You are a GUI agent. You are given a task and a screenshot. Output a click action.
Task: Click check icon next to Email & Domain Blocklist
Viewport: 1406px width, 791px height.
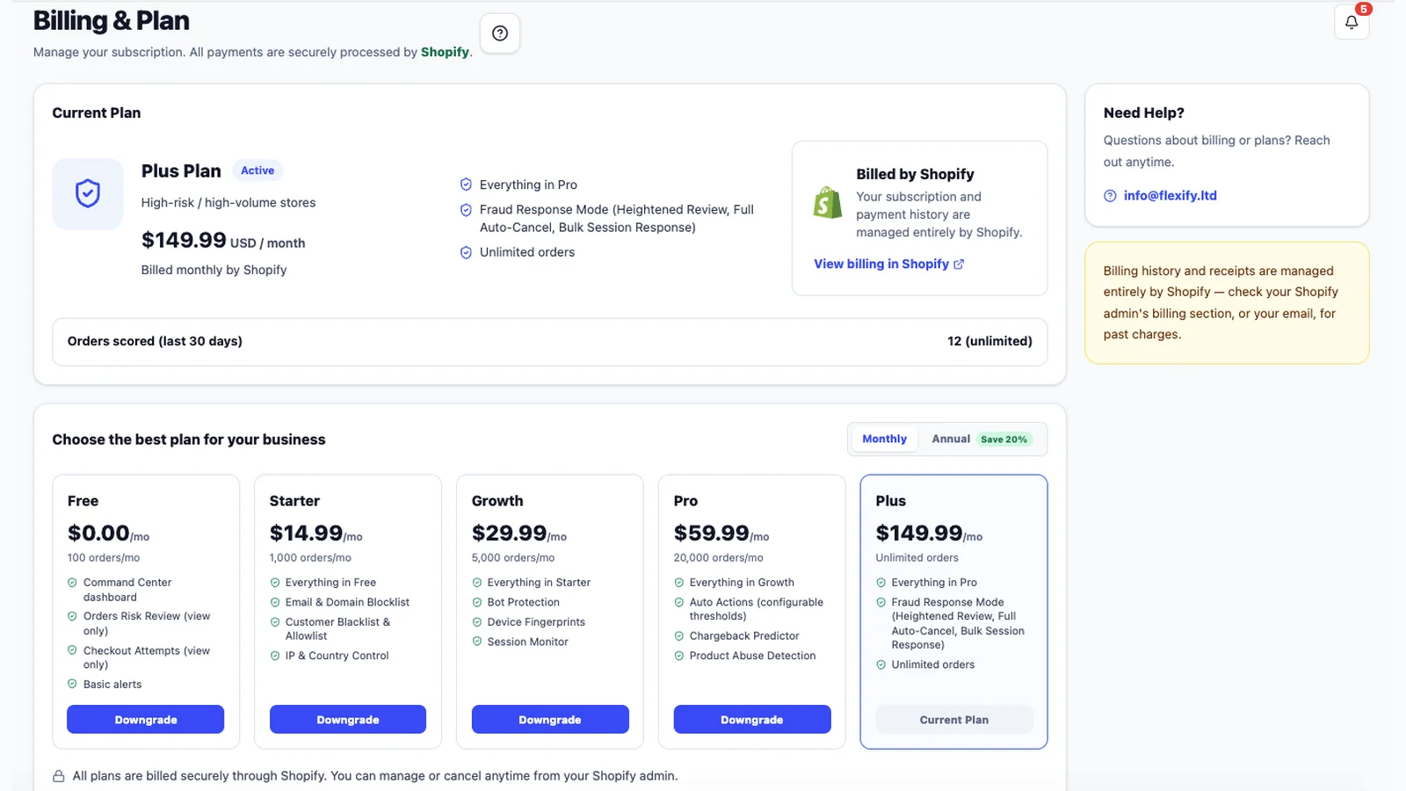[x=274, y=602]
